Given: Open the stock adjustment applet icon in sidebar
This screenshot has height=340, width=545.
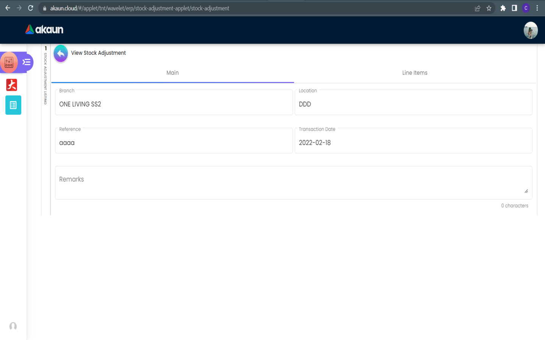Looking at the screenshot, I should [9, 62].
